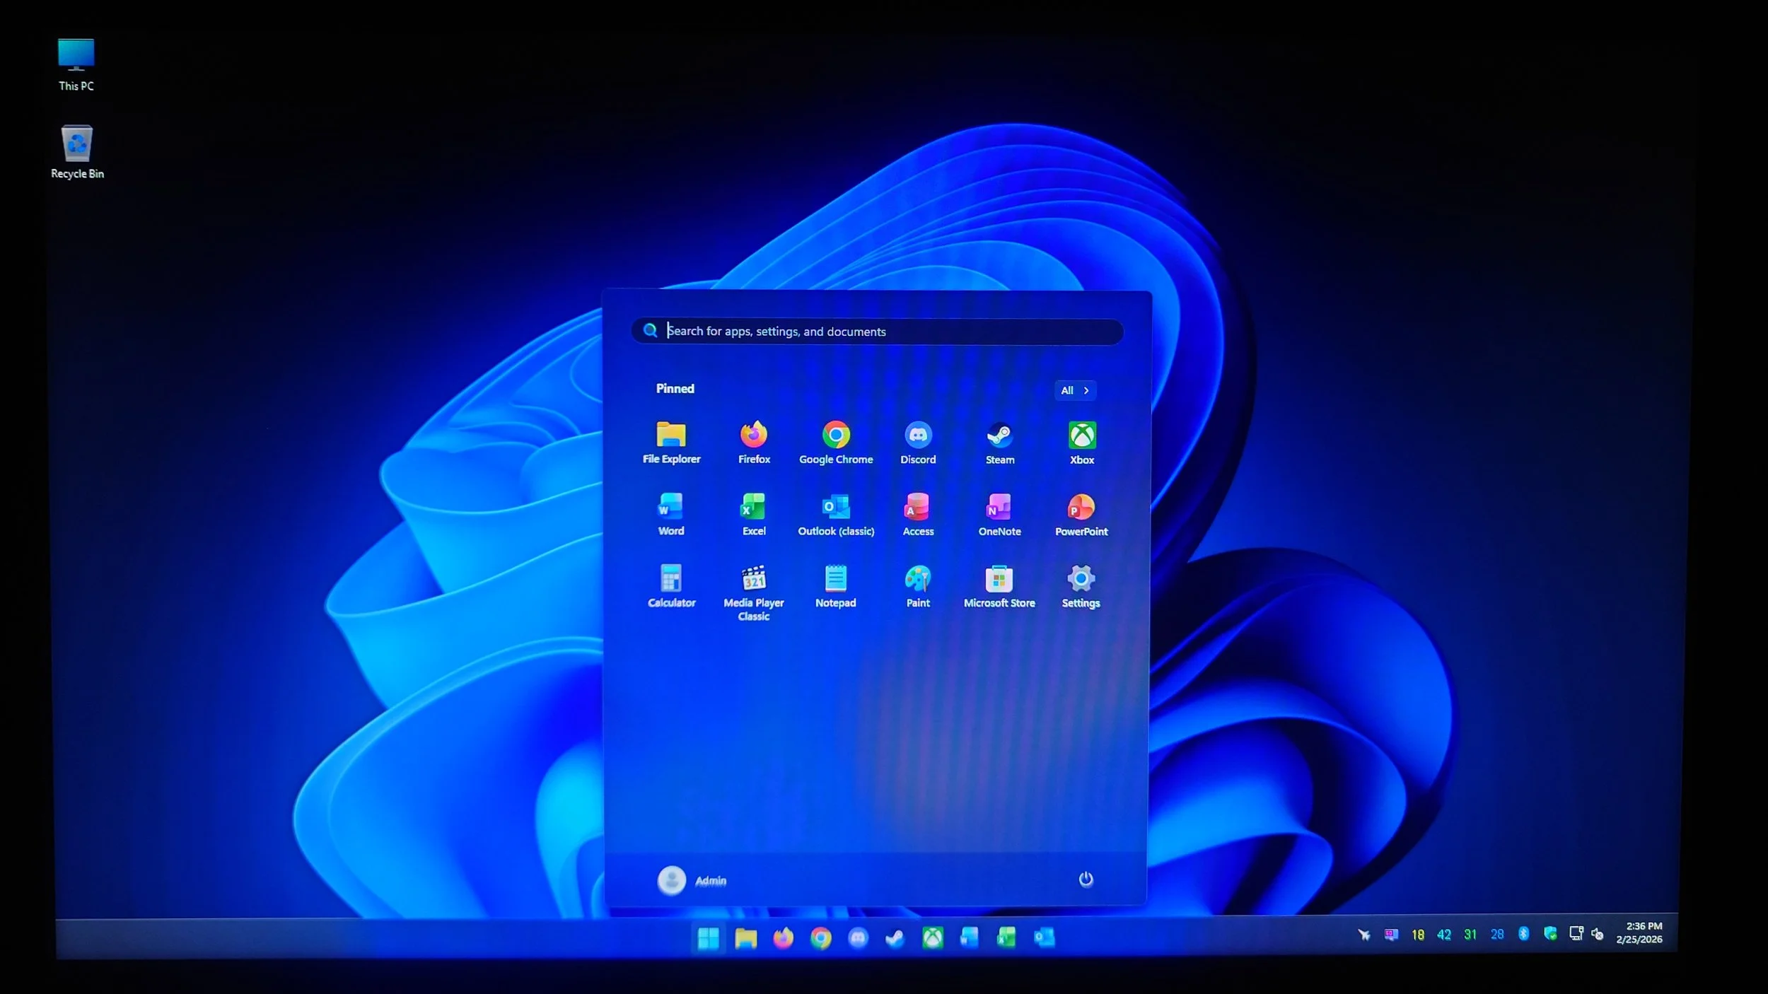Screen dimensions: 1768x994
Task: Open the Admin user account menu
Action: [692, 880]
